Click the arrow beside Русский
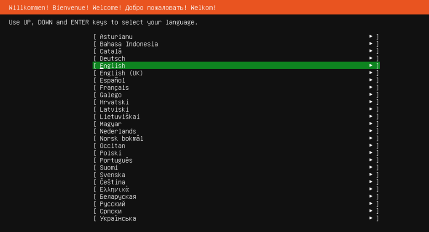 coord(371,204)
